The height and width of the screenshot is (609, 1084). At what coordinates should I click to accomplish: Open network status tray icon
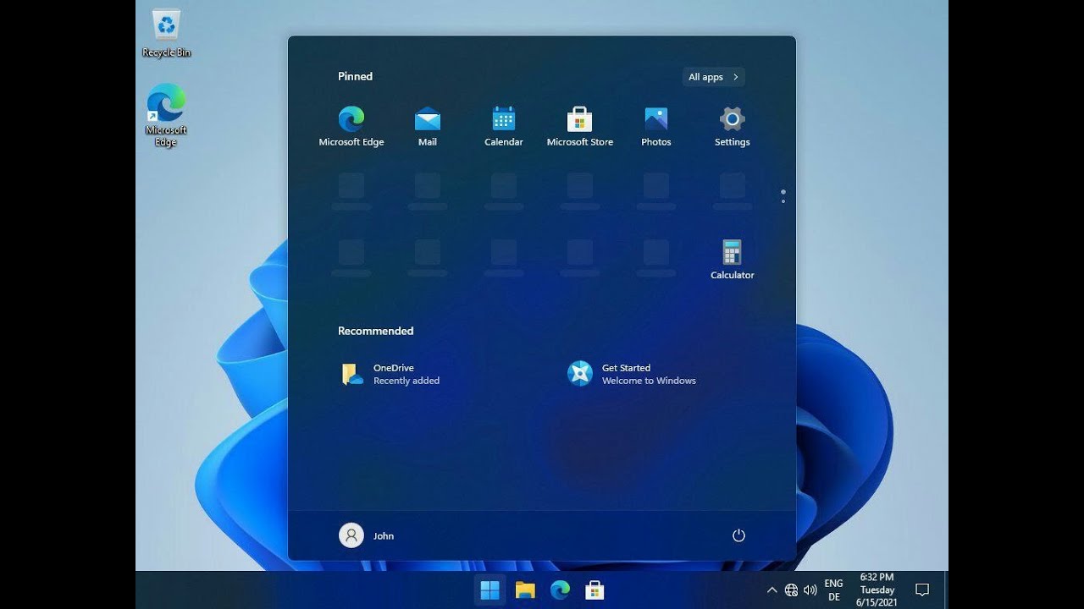pyautogui.click(x=791, y=590)
